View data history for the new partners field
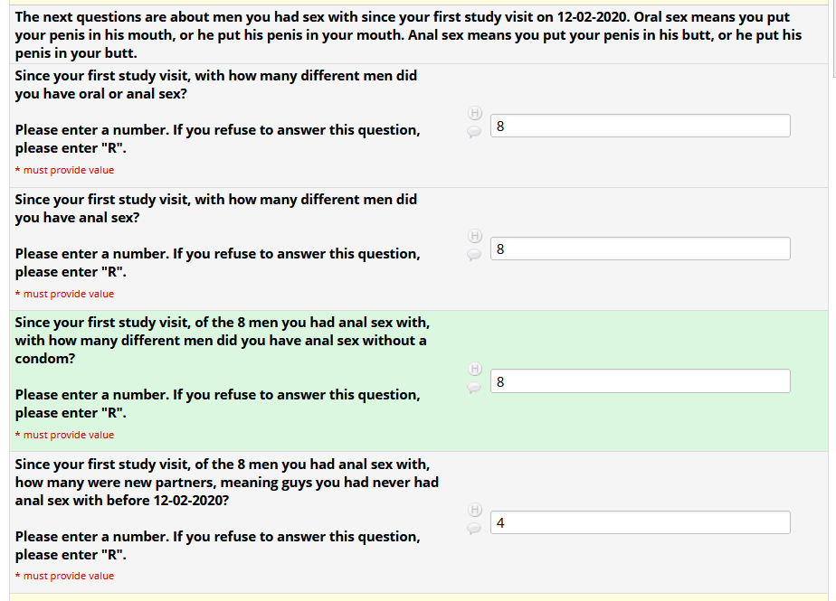 click(x=475, y=510)
